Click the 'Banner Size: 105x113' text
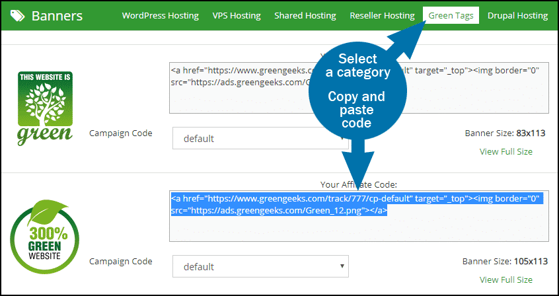The image size is (559, 296). (505, 262)
